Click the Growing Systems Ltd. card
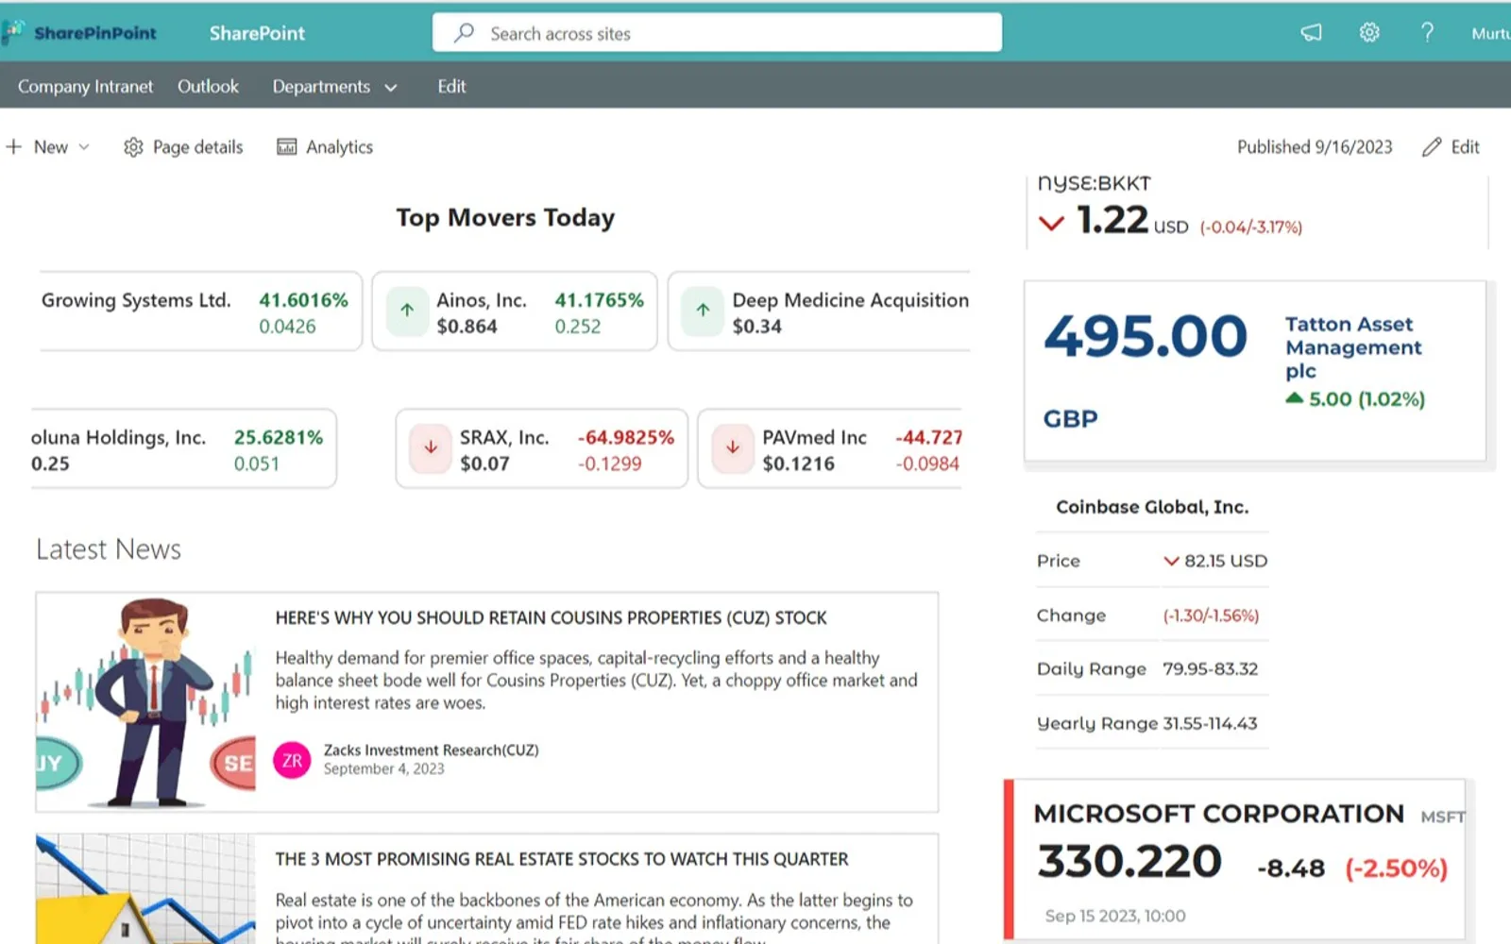This screenshot has width=1511, height=944. point(200,312)
